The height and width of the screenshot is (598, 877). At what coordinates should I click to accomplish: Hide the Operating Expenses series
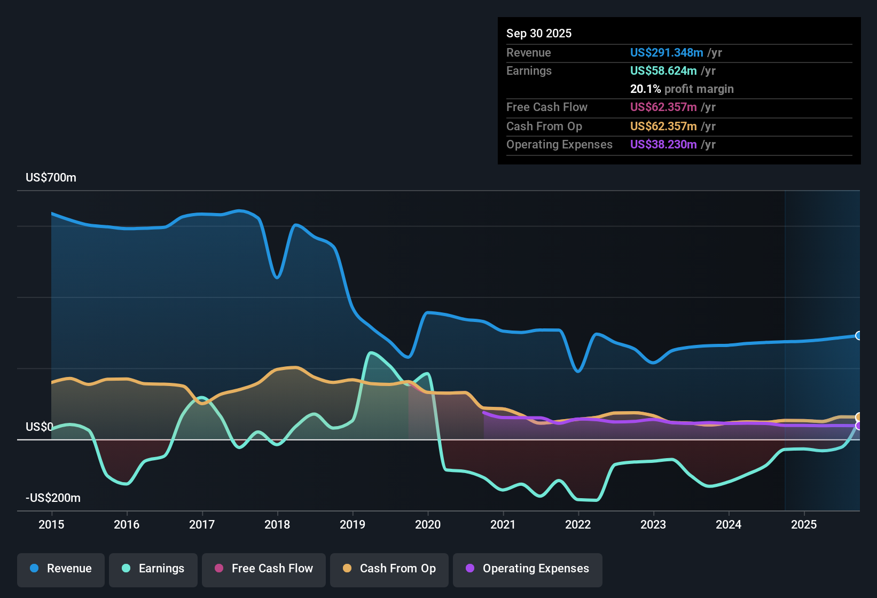528,569
